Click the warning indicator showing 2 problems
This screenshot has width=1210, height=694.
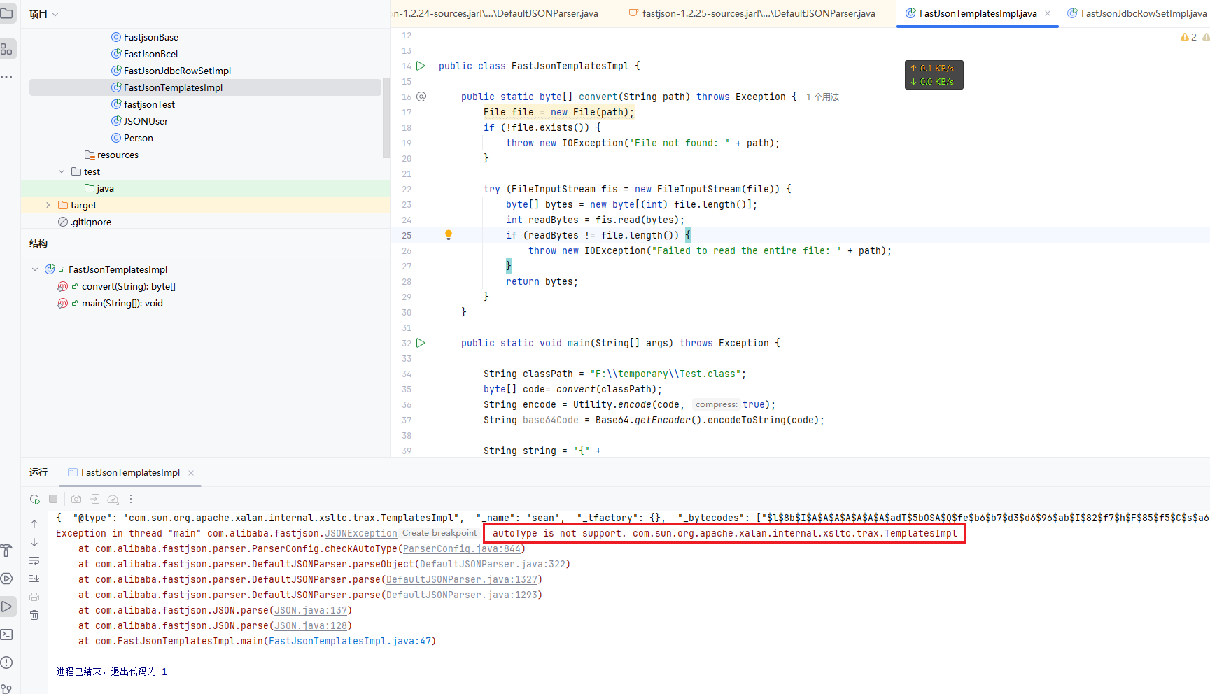pyautogui.click(x=1189, y=37)
